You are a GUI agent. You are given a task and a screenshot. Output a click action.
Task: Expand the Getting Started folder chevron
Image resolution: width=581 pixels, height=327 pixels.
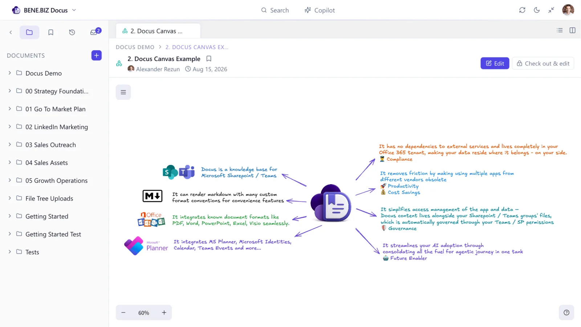(10, 216)
